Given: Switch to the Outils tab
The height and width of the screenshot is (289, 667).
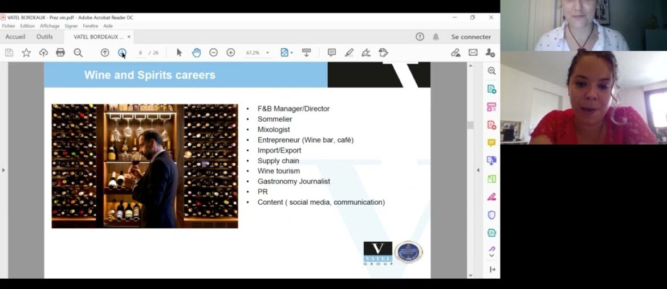Looking at the screenshot, I should click(44, 37).
